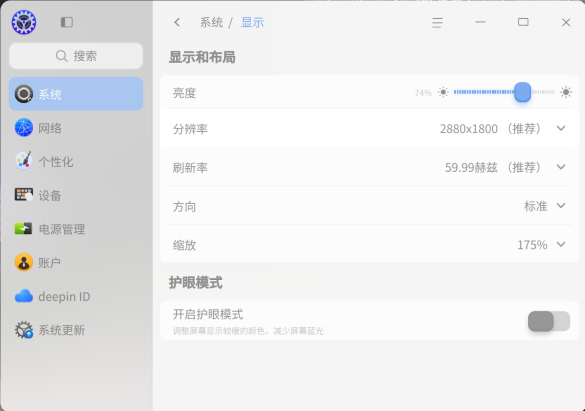Expand the 分辨率 dropdown arrow
Screen dimensions: 585x411
pos(561,128)
